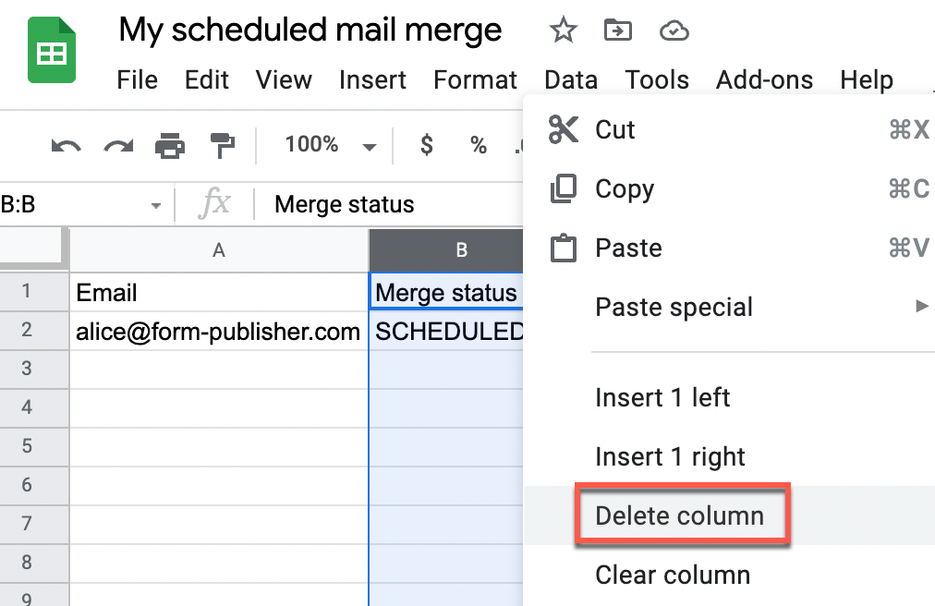Format as currency with dollar icon
The image size is (935, 606).
coord(427,145)
